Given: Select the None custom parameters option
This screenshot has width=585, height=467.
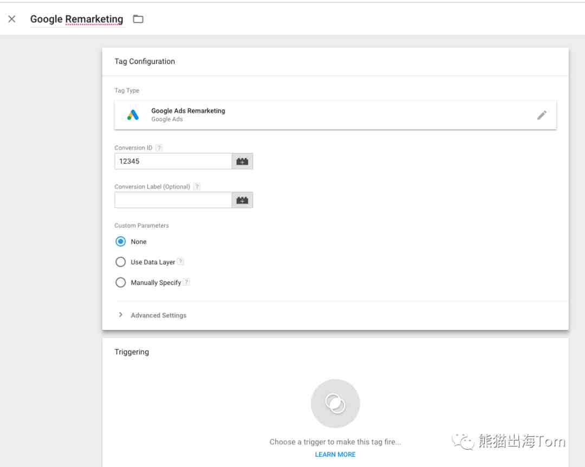Looking at the screenshot, I should click(120, 242).
